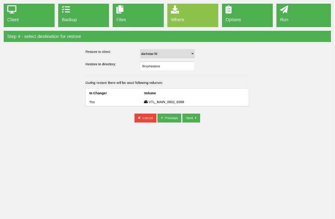Screen dimensions: 335x219
Task: Select volume name VTL_MAIN_0002_0368
Action: pyautogui.click(x=166, y=102)
